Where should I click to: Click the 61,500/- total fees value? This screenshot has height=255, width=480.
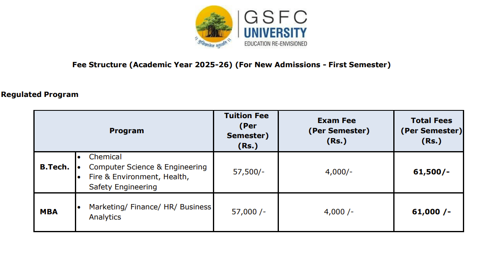(431, 172)
